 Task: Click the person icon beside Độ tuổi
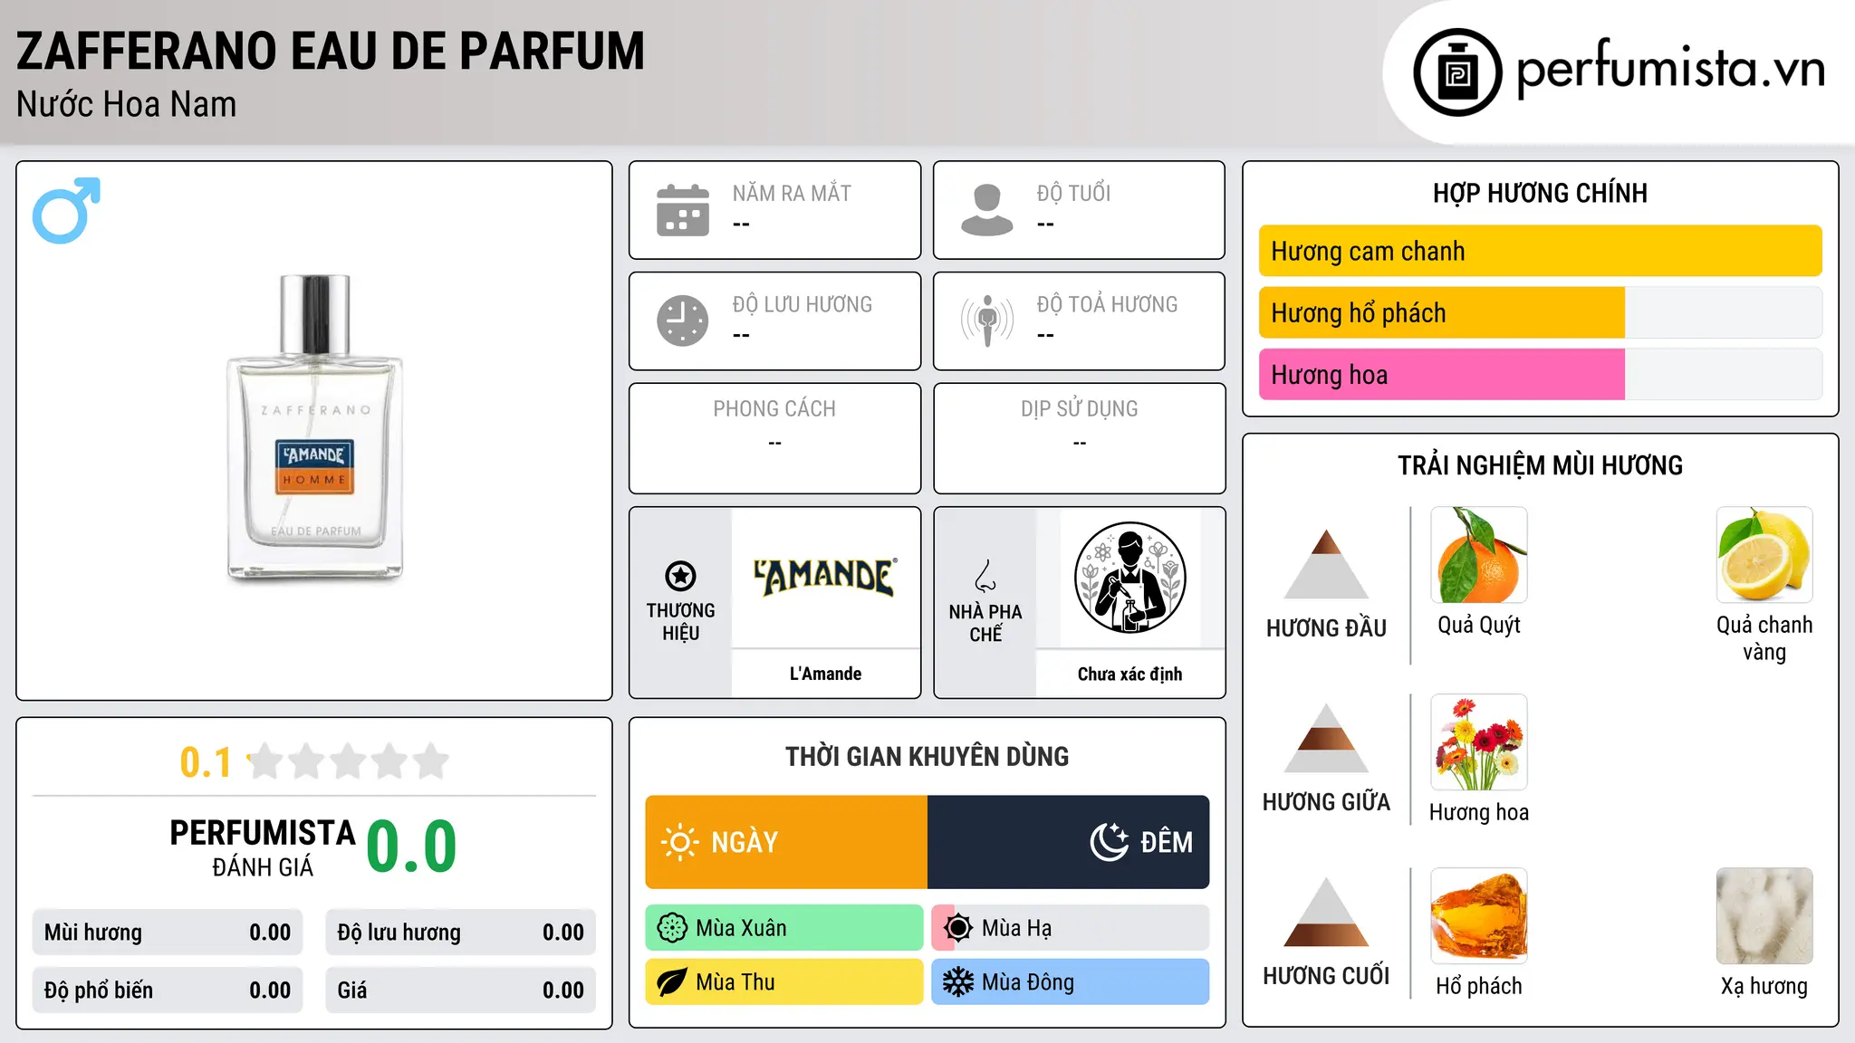click(987, 210)
